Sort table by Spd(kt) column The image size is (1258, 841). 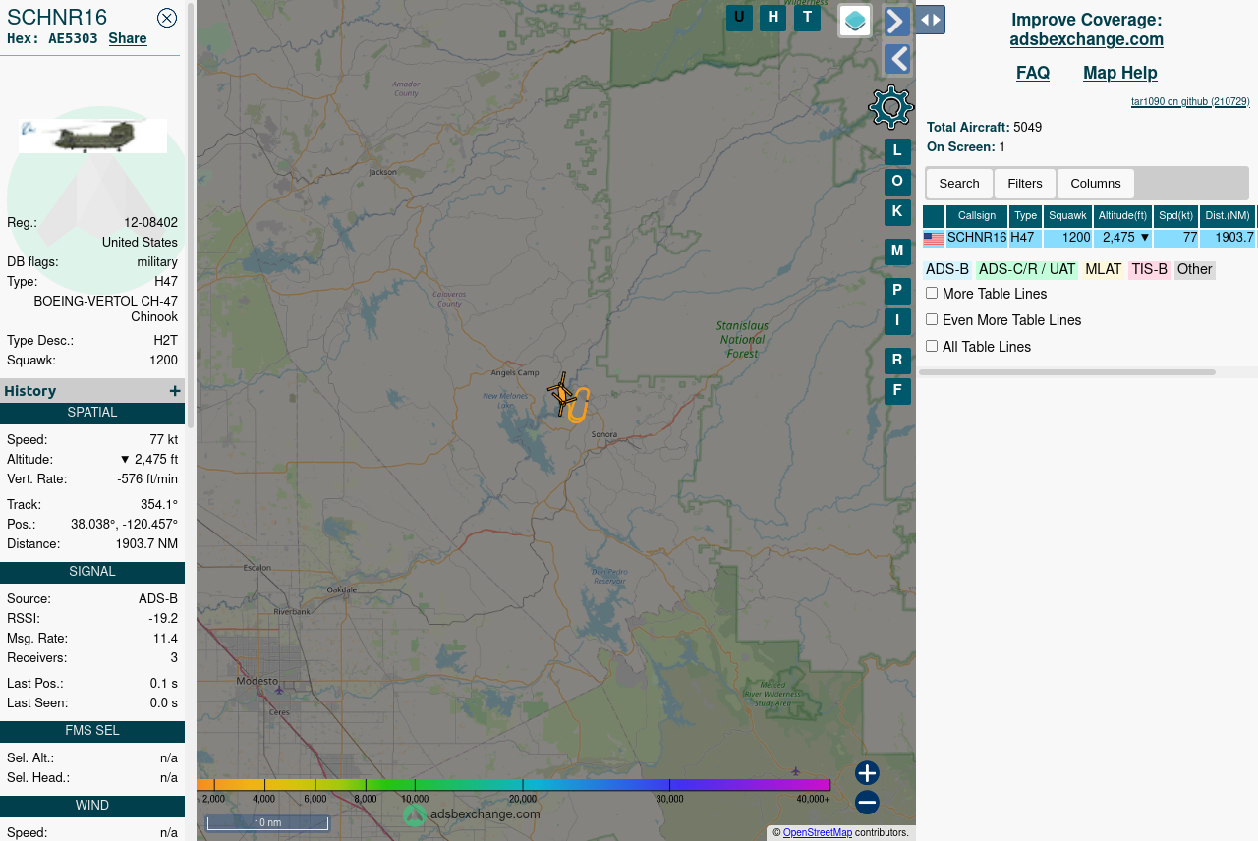(1175, 216)
